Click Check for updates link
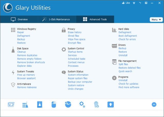Image resolution: width=164 pixels, height=117 pixels. coord(128,84)
